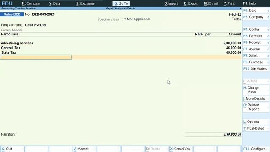Click the empty highlighted particulars field
Viewport: 270px width, 152px height.
point(36,57)
